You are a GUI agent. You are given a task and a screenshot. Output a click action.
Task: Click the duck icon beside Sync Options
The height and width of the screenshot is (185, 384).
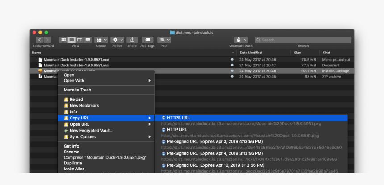tap(66, 136)
